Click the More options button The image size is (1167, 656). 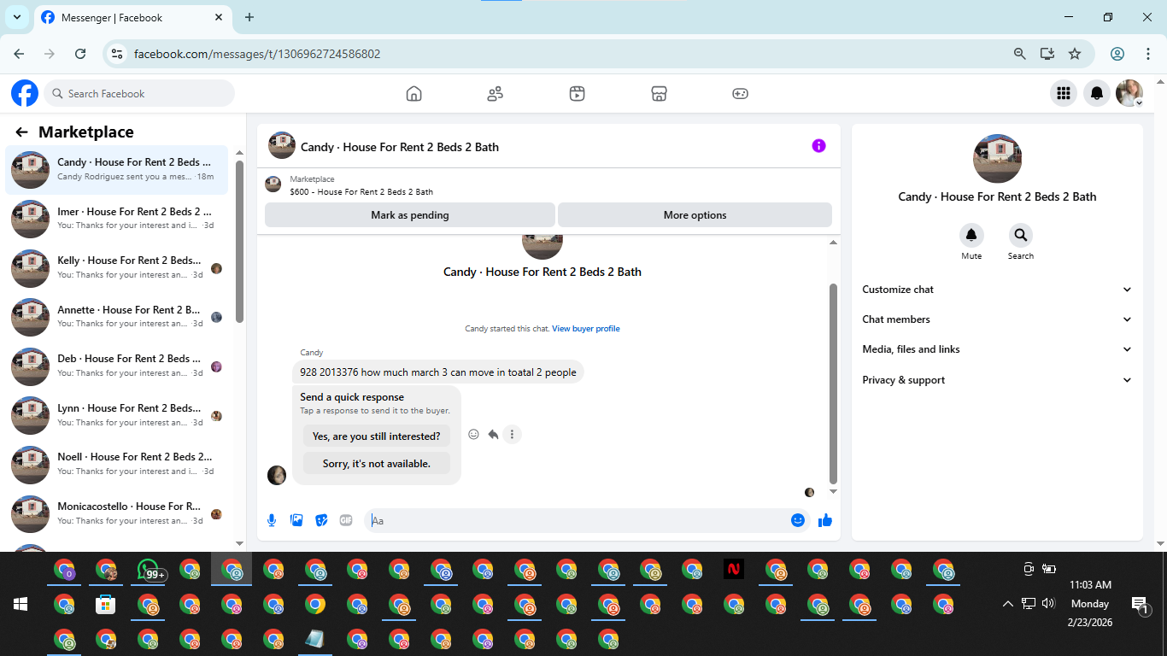pyautogui.click(x=695, y=215)
